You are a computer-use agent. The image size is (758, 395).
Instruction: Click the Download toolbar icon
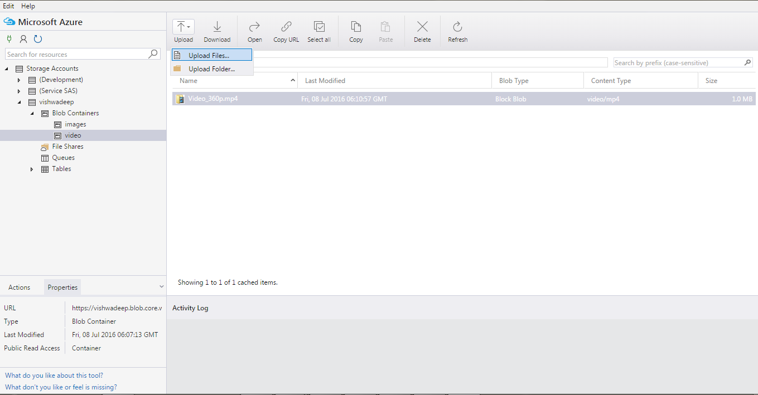click(217, 27)
